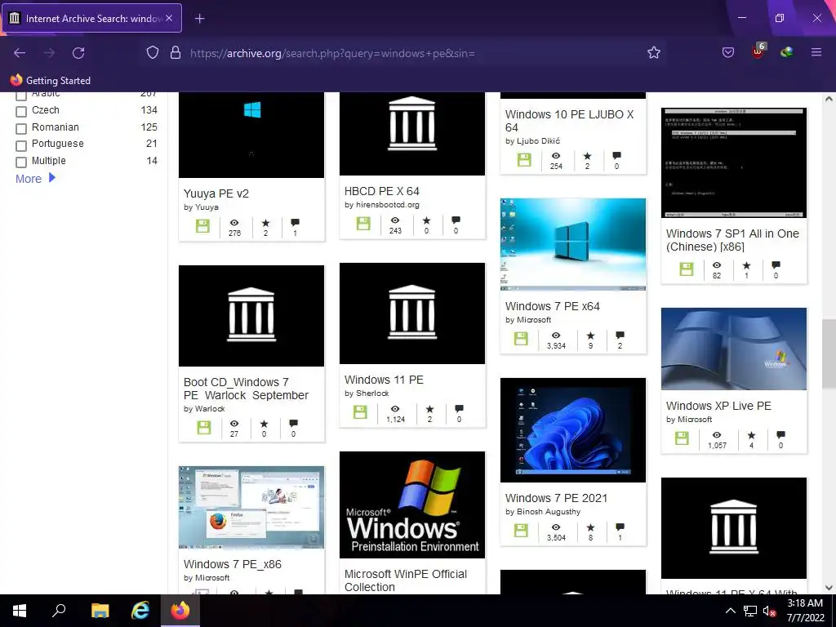
Task: Open Windows 7 PE_x86 title
Action: coord(233,564)
